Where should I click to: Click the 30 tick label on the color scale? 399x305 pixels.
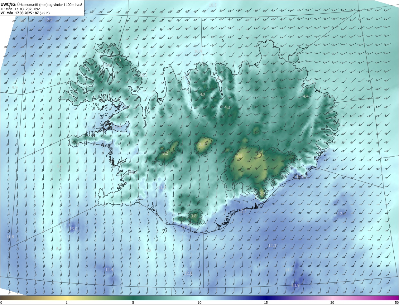(x=332, y=303)
